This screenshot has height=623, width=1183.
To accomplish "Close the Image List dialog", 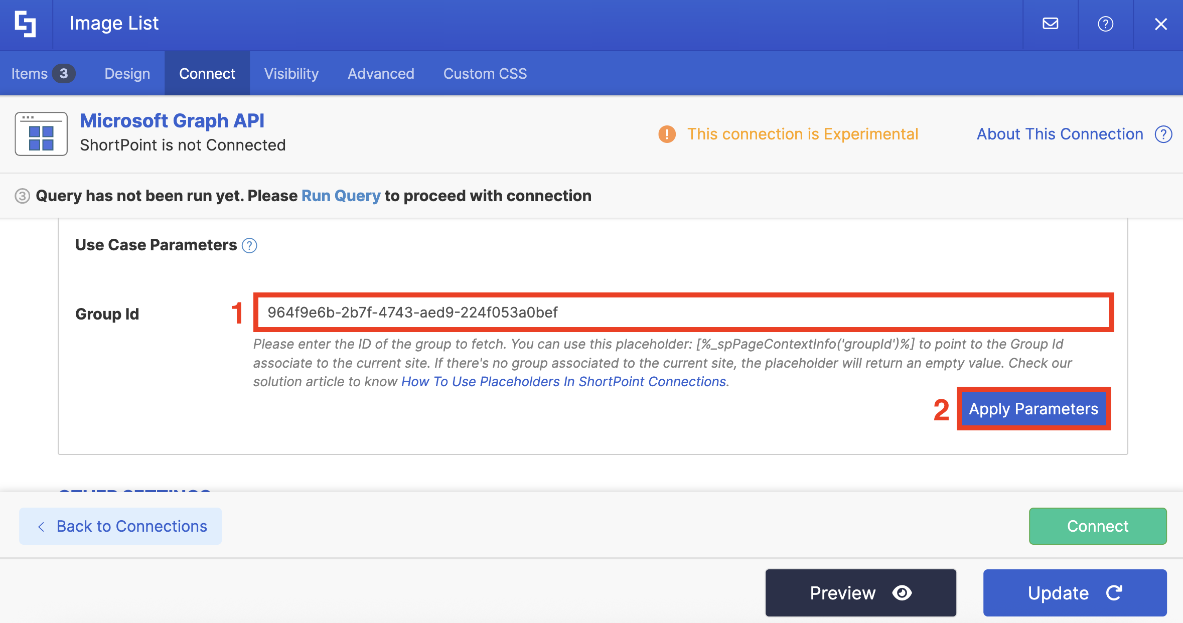I will (1160, 24).
